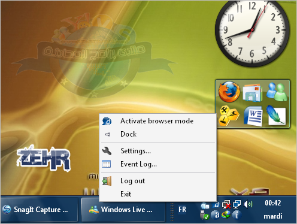
Task: Open the volume speaker tray icon
Action: [248, 204]
